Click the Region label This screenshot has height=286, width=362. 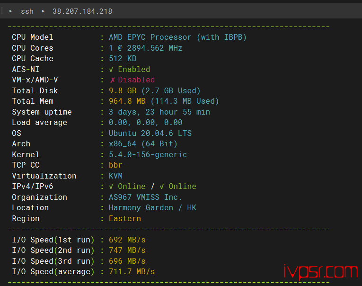click(26, 219)
